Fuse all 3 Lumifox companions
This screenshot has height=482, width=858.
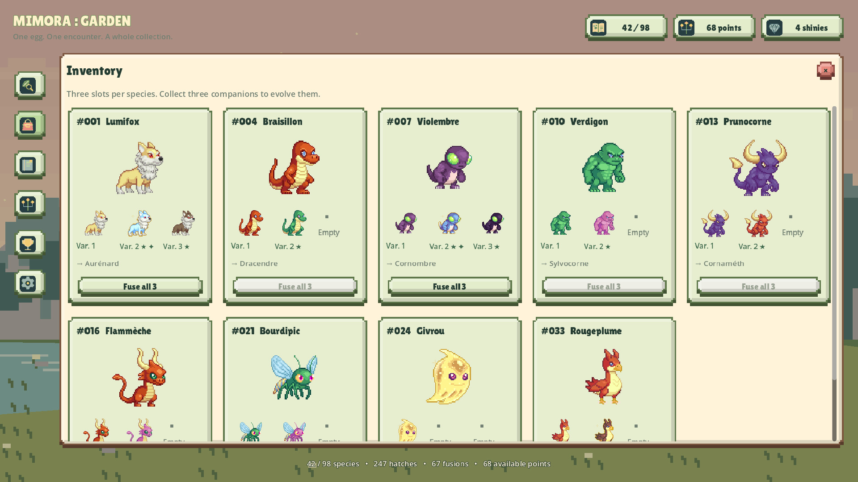tap(140, 287)
